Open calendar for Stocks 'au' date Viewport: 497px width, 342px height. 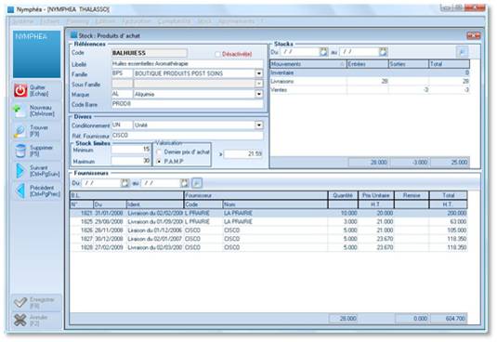pos(383,52)
